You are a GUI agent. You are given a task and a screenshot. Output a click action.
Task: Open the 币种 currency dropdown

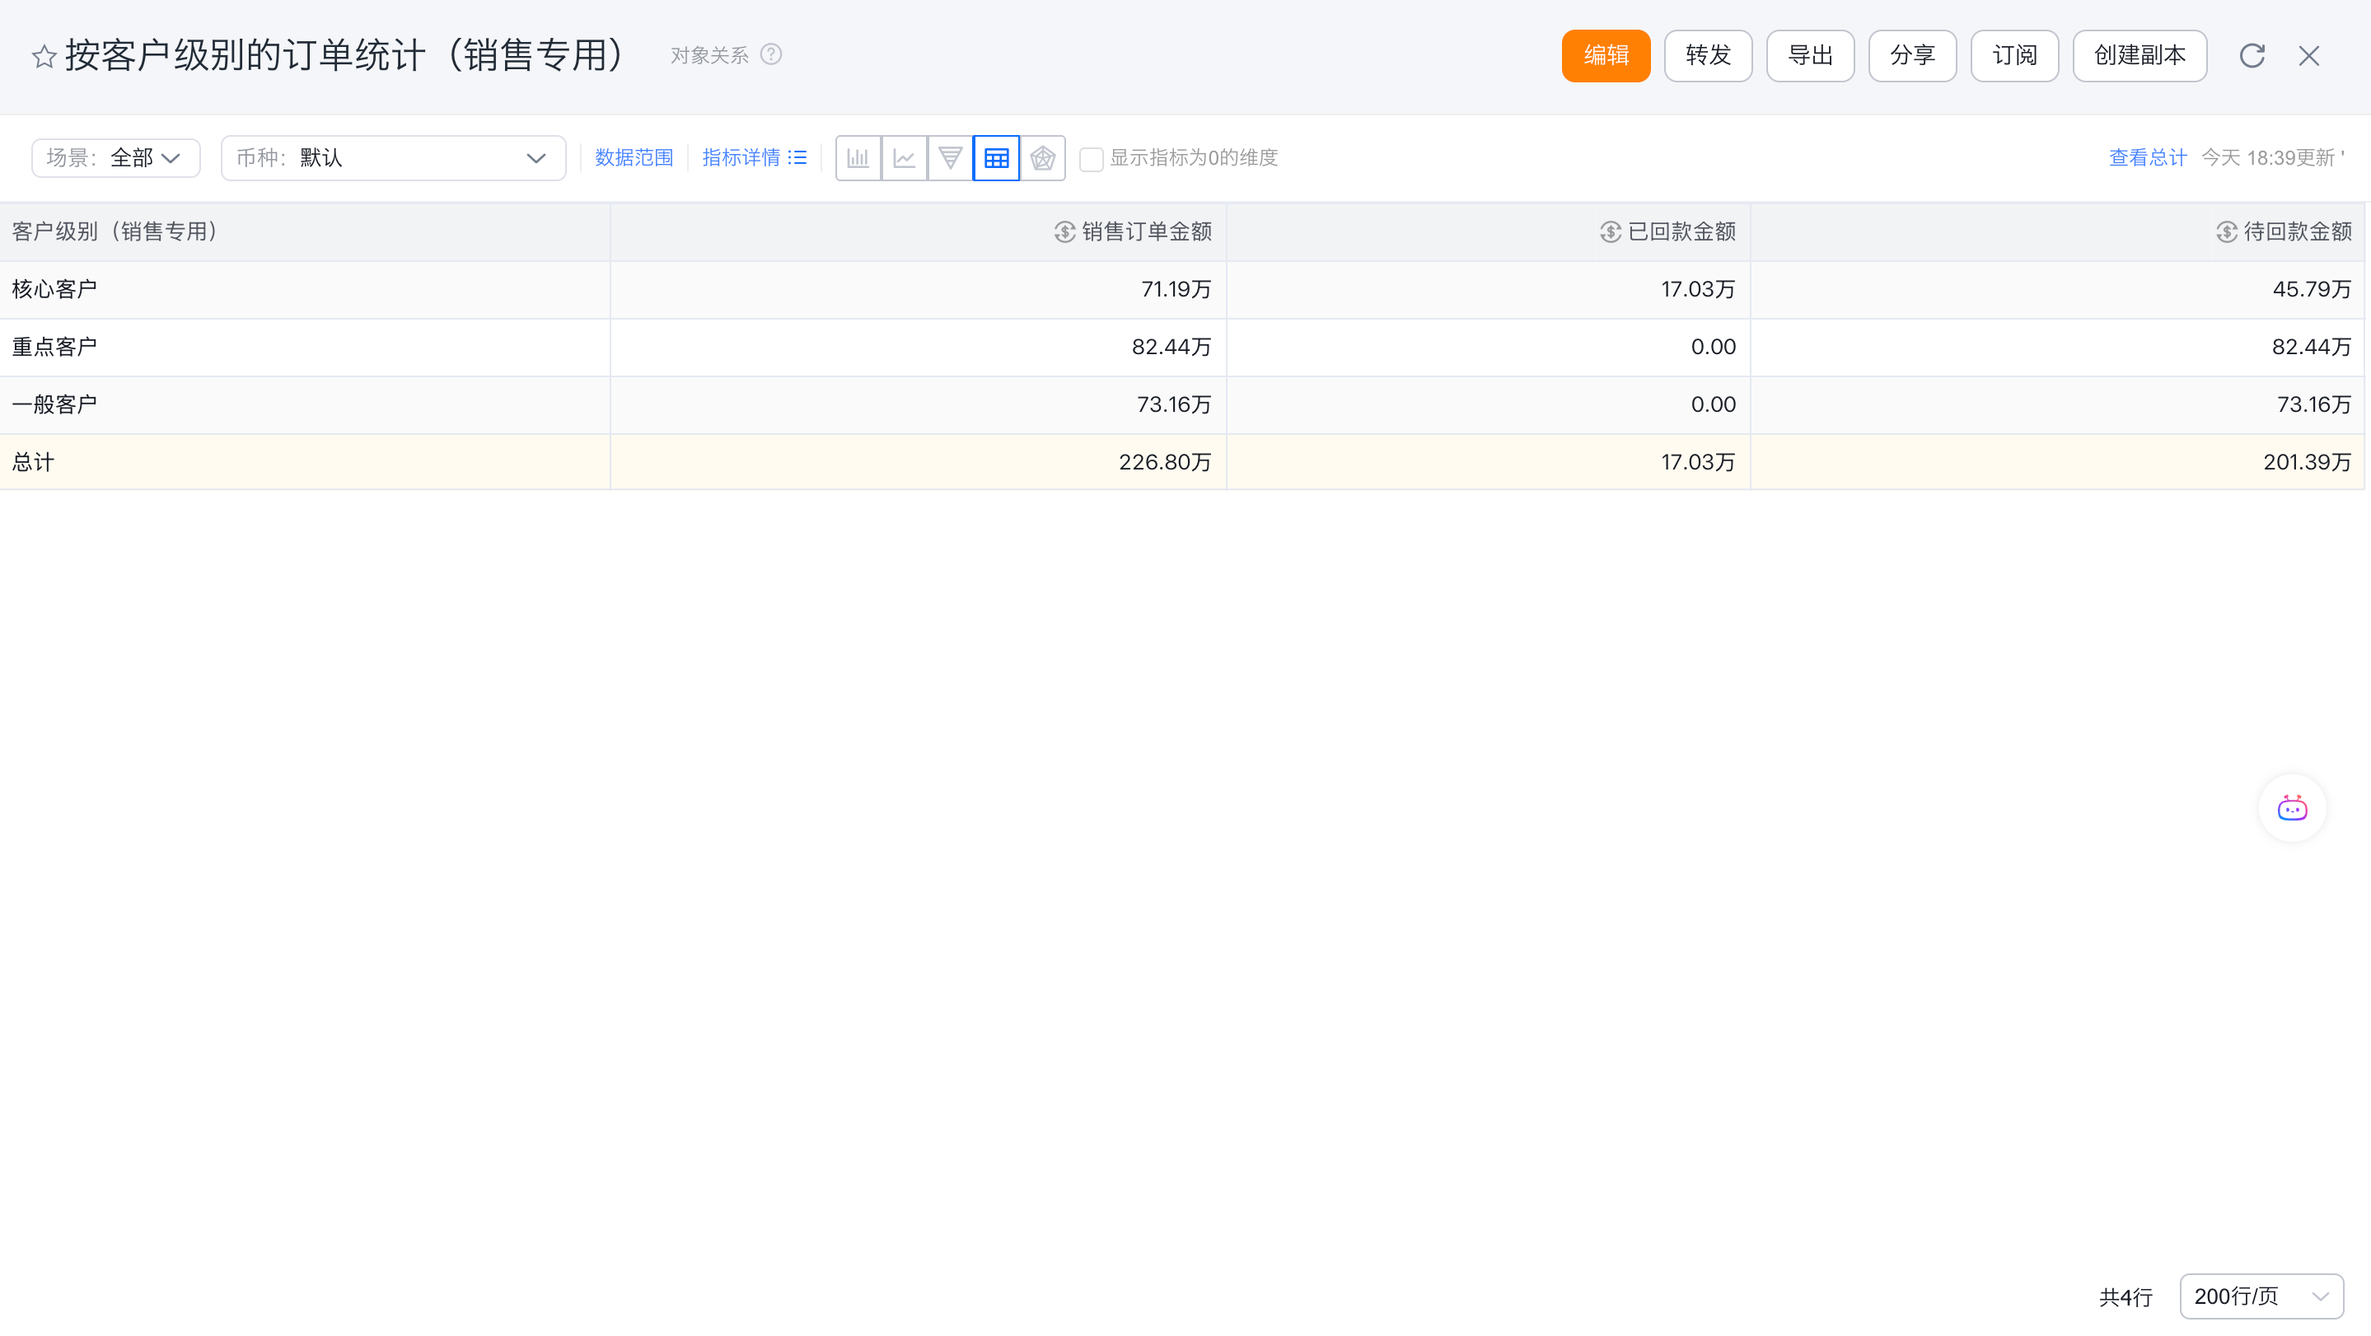[x=393, y=158]
